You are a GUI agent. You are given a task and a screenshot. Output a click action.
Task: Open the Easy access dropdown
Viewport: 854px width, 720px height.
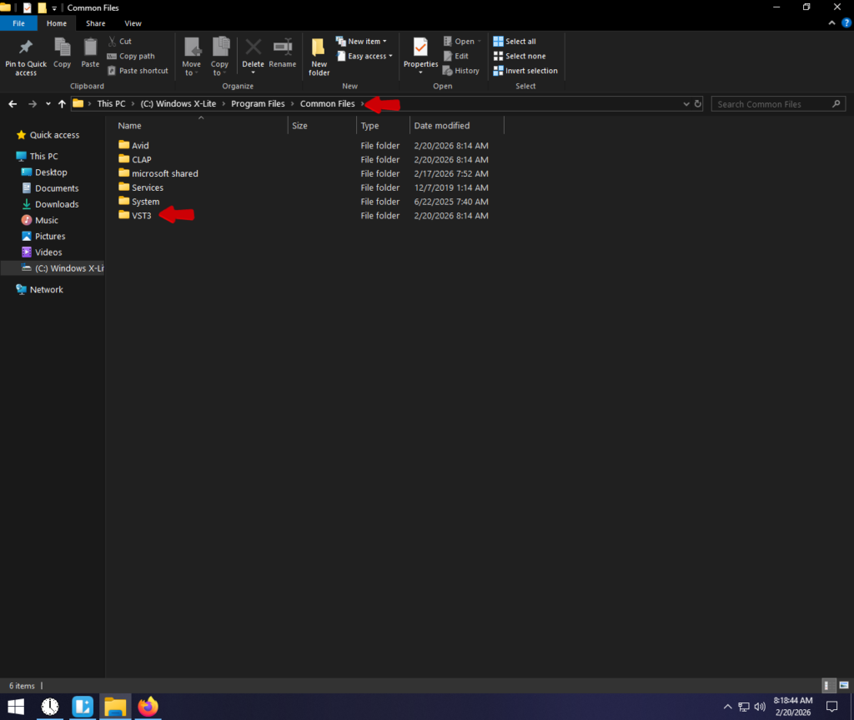tap(367, 57)
